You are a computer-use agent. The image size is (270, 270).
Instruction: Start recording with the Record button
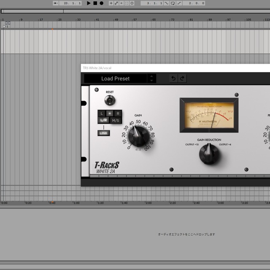(102, 3)
